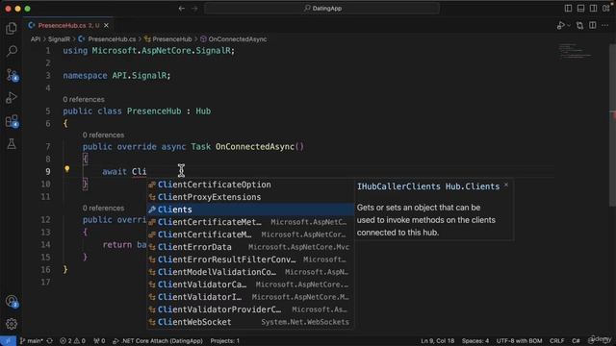Toggle the bottom panel layout icon
616x346 pixels.
tap(580, 9)
